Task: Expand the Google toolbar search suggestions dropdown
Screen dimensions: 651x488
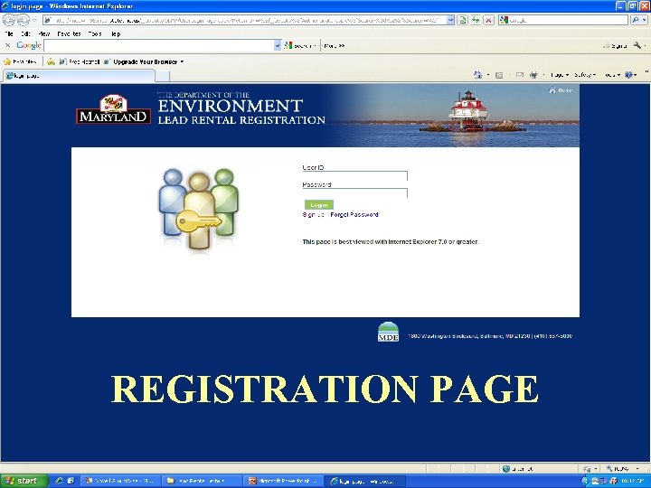Action: pos(278,46)
